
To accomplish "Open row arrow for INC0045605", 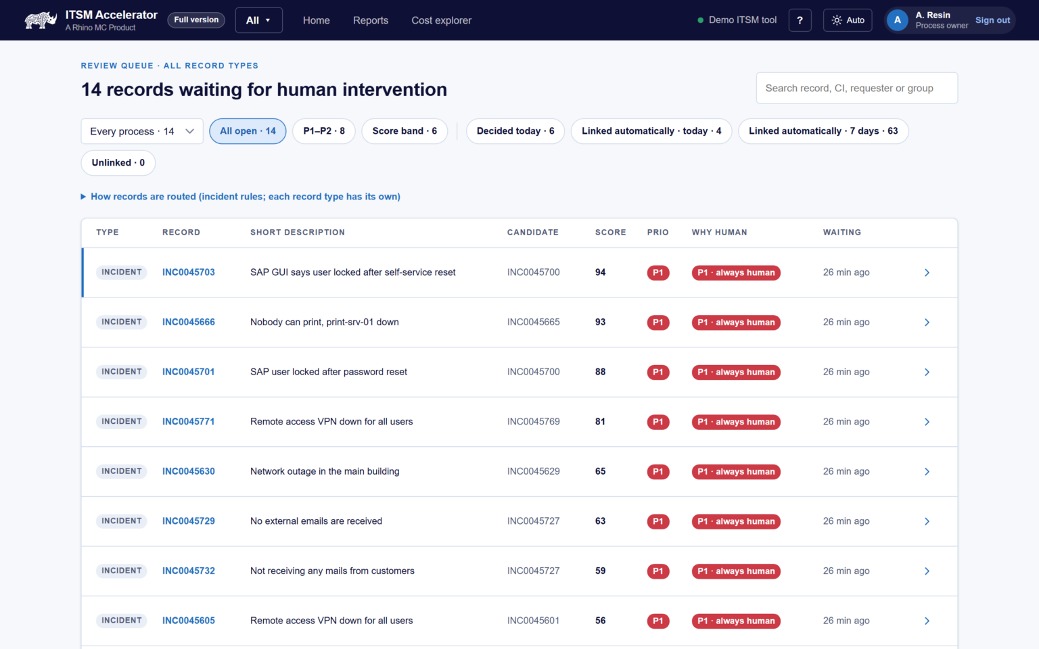I will (927, 621).
